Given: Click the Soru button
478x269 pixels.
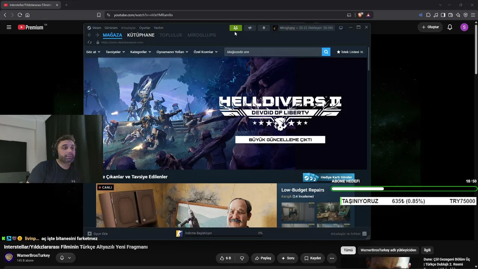Looking at the screenshot, I should coord(288,258).
